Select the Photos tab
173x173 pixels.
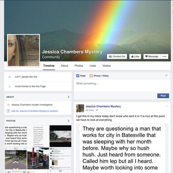pyautogui.click(x=79, y=66)
